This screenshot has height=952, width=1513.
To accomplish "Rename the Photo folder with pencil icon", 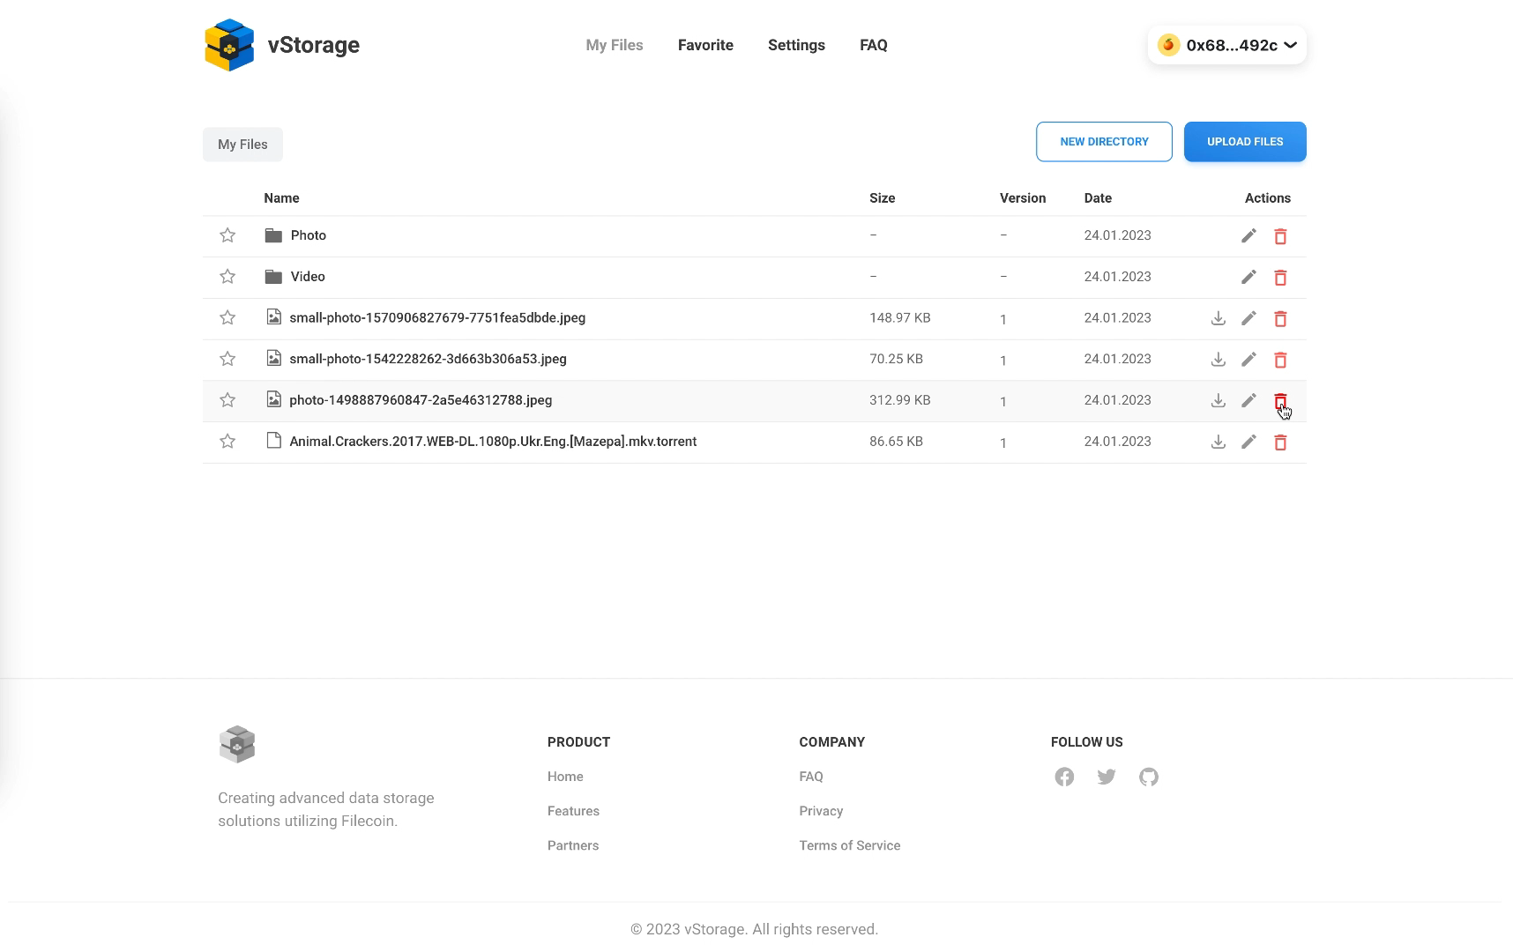I will (1248, 235).
